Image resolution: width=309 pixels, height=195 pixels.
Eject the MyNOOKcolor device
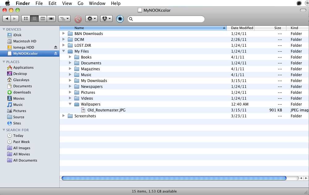pyautogui.click(x=56, y=54)
